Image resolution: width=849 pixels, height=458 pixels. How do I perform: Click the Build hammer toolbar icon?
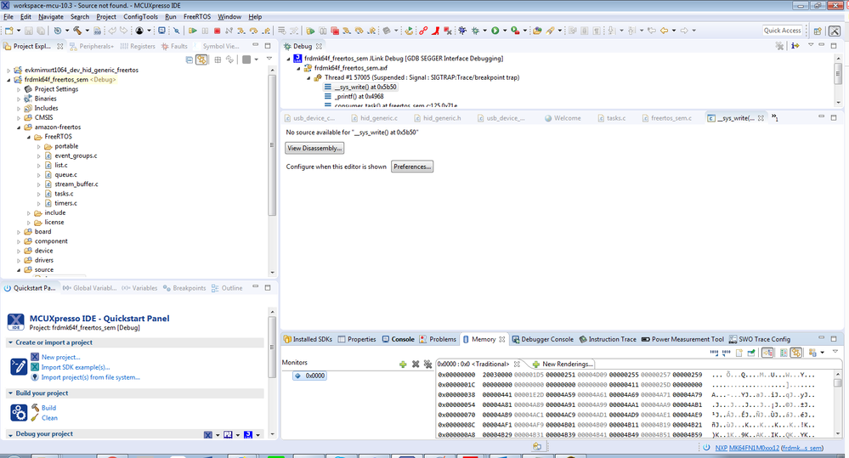pos(77,31)
